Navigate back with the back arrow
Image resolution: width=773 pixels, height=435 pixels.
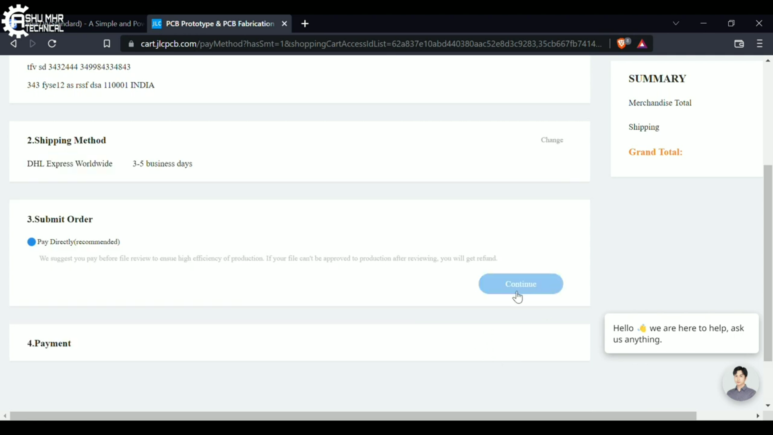click(x=14, y=43)
